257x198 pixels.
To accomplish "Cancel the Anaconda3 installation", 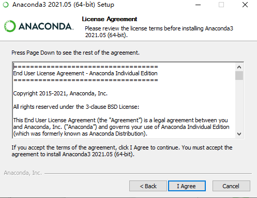I will click(x=231, y=186).
